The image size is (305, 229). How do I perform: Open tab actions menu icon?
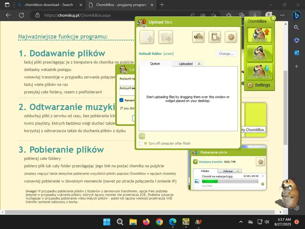coord(7,5)
